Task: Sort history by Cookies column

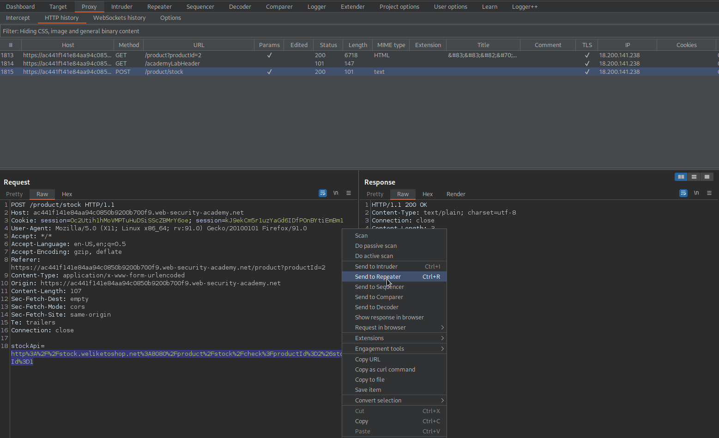Action: coord(686,45)
